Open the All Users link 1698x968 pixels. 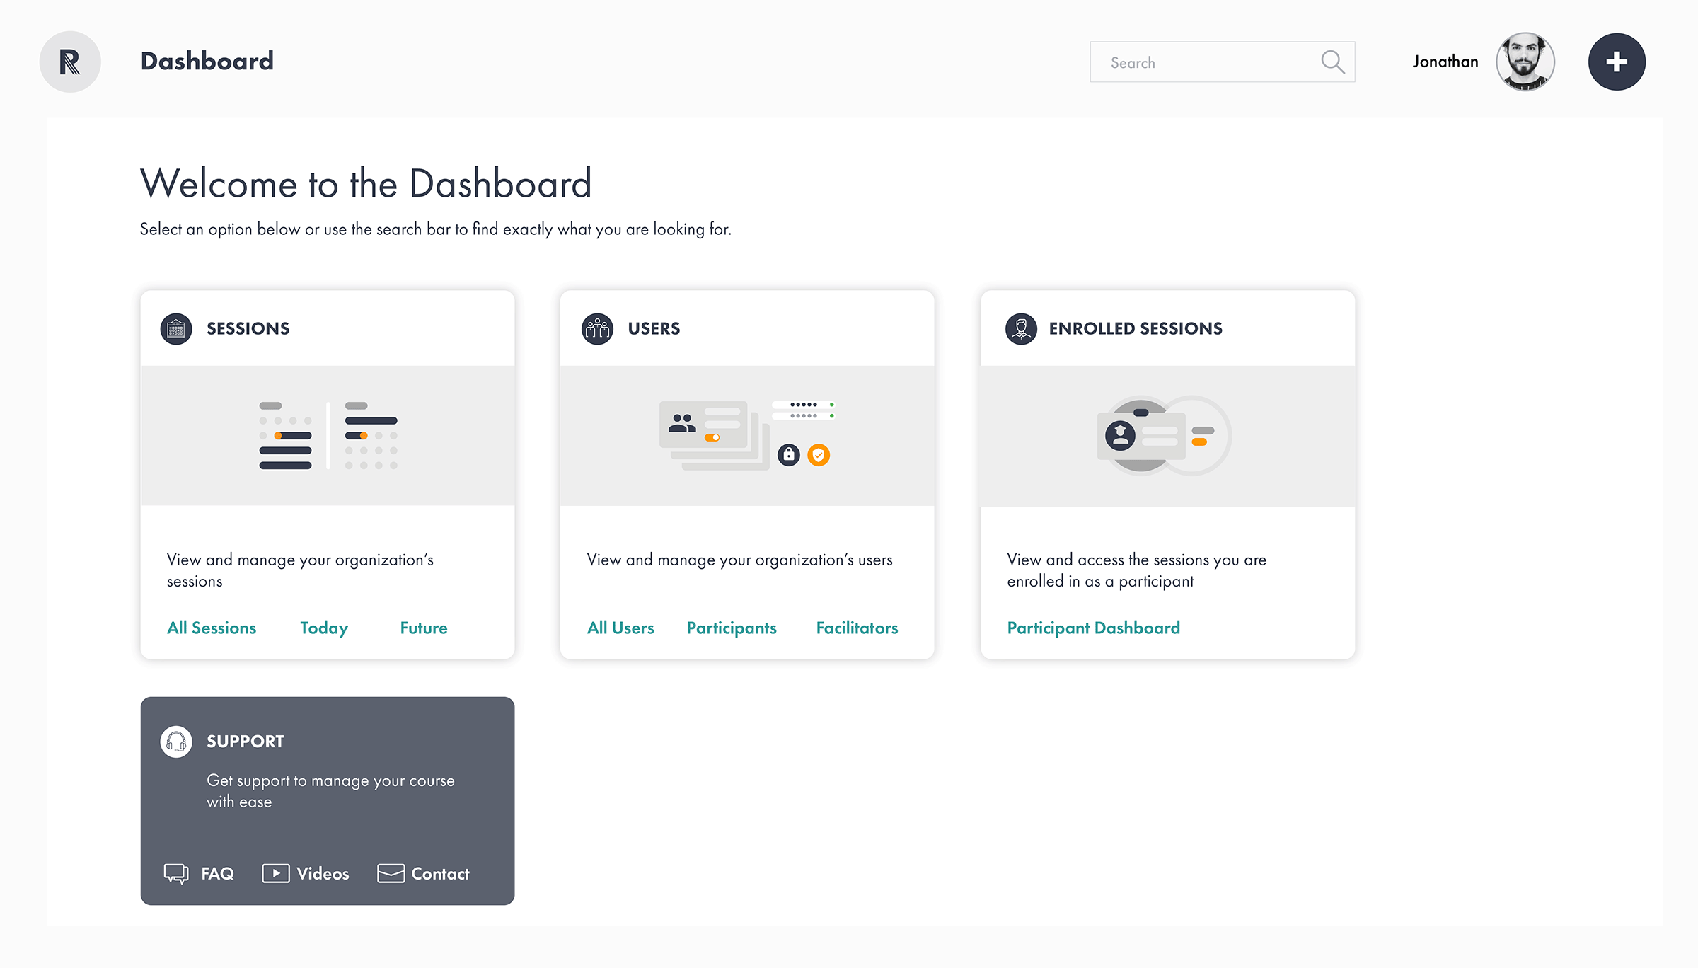[620, 628]
